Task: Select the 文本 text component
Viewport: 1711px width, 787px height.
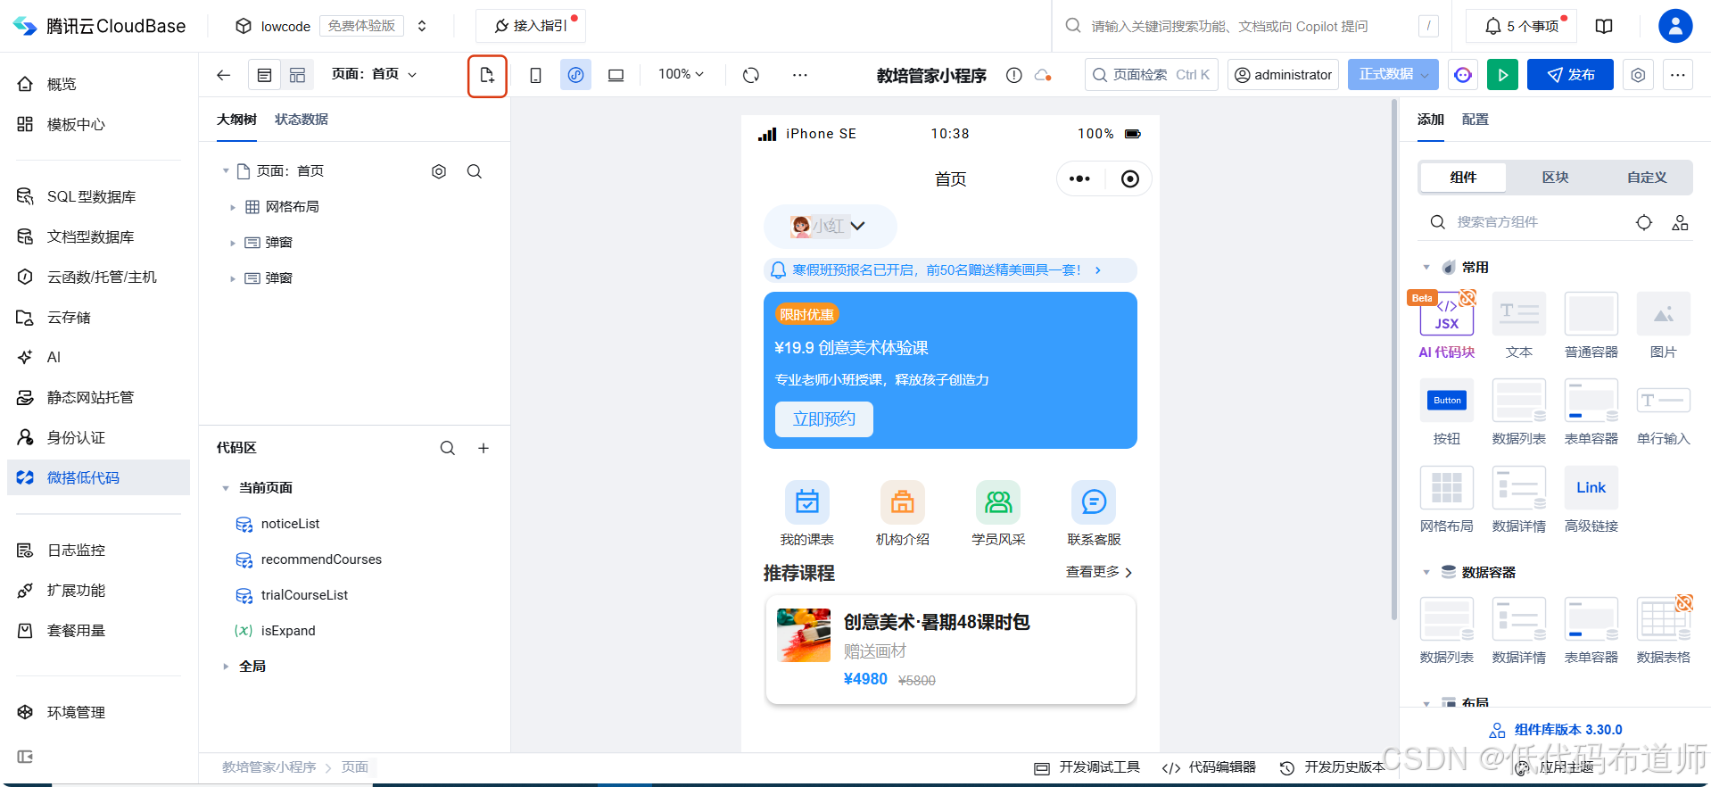Action: tap(1519, 325)
